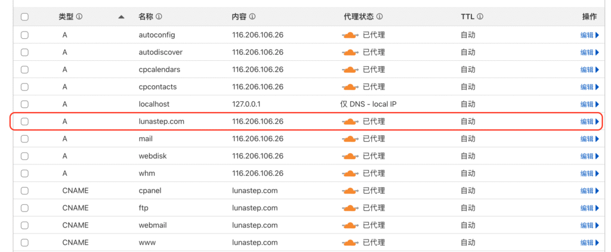The image size is (611, 252).
Task: Select the checkbox for lunastep.com A record
Action: tap(24, 122)
